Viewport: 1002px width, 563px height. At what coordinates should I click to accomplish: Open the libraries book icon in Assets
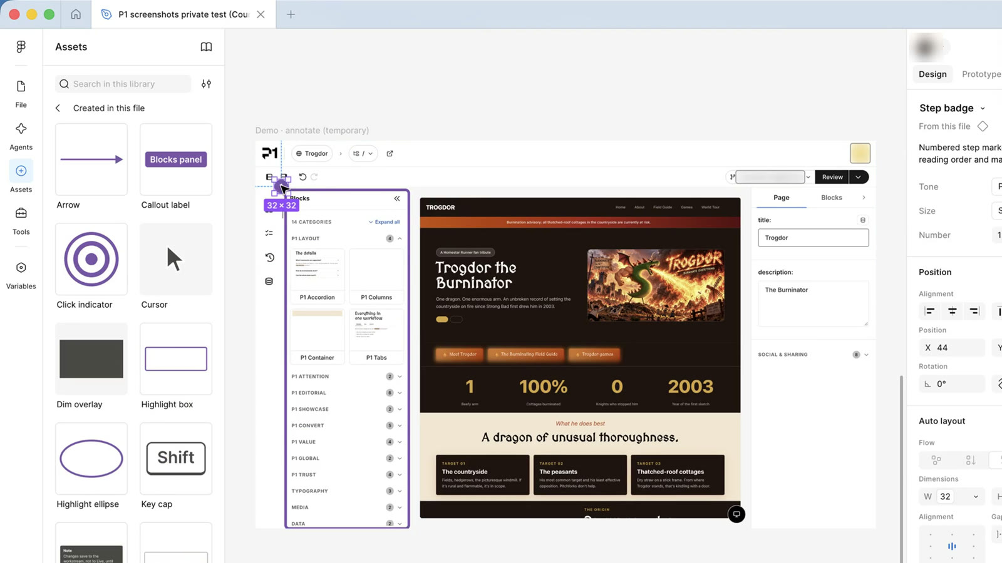[206, 47]
